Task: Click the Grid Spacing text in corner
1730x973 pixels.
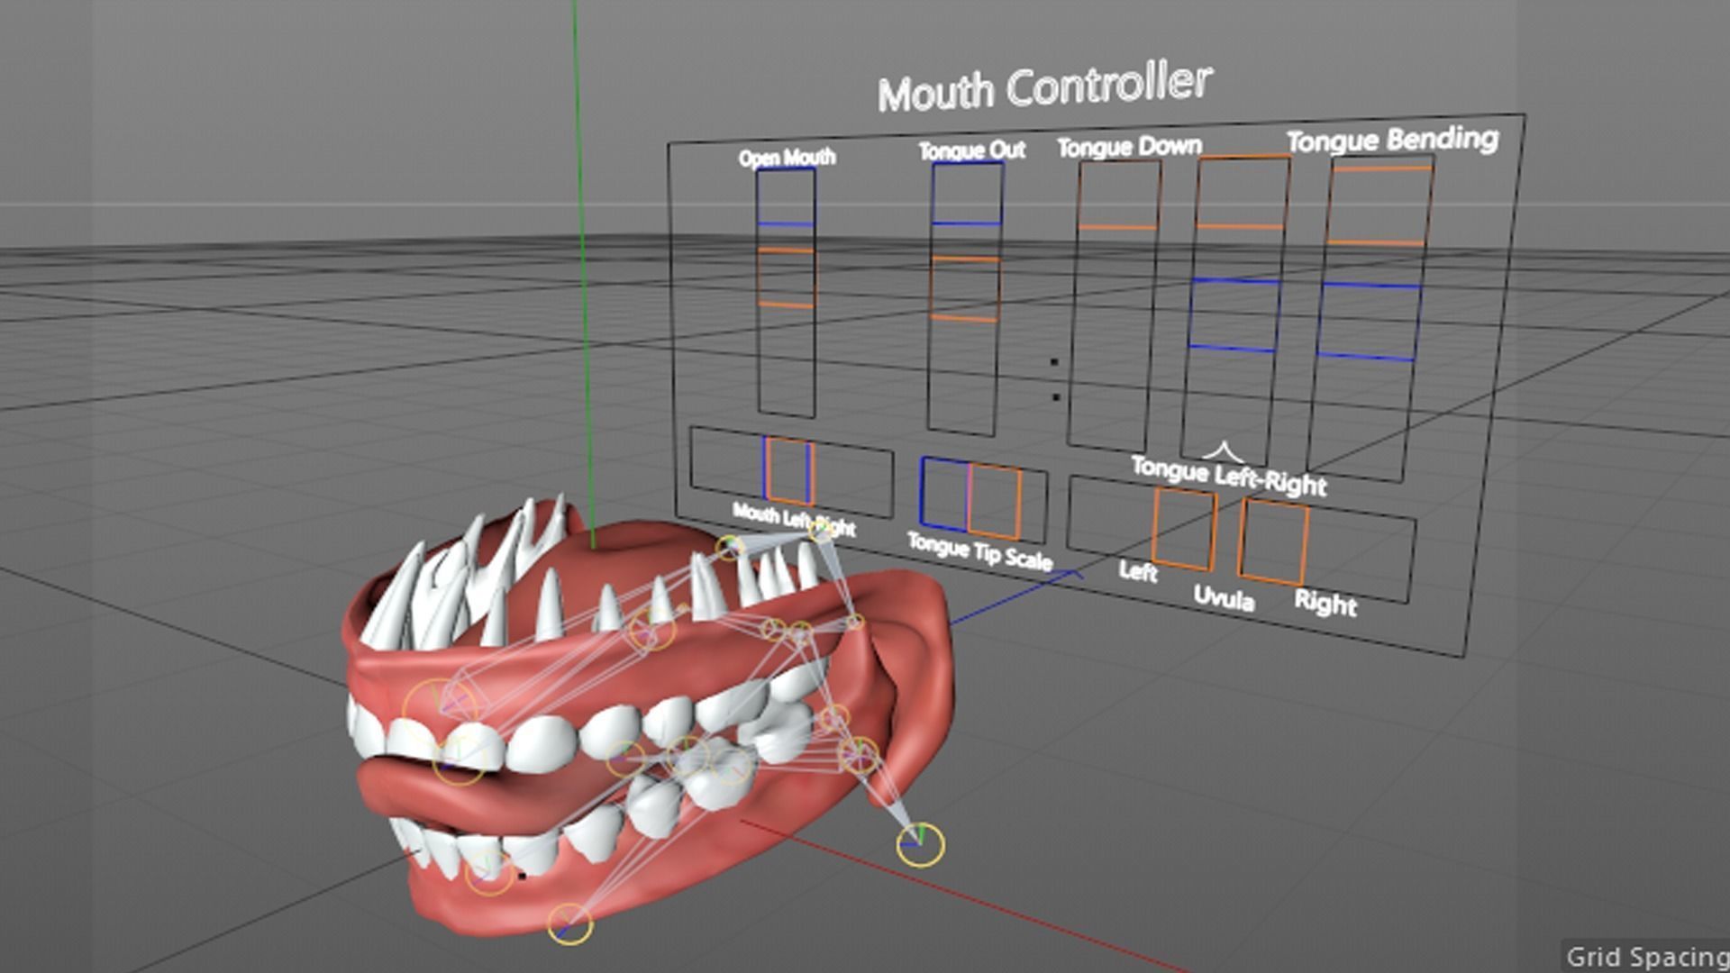Action: click(x=1647, y=956)
